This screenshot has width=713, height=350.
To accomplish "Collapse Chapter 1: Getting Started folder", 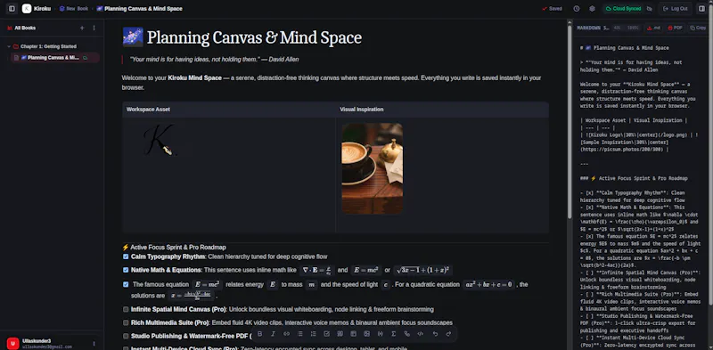I will point(9,46).
